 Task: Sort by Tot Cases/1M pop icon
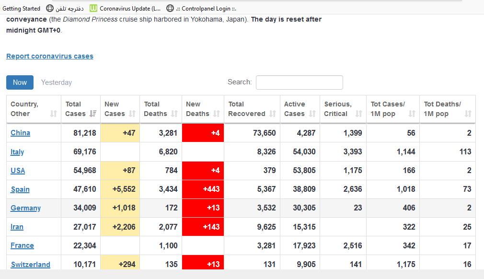[412, 114]
